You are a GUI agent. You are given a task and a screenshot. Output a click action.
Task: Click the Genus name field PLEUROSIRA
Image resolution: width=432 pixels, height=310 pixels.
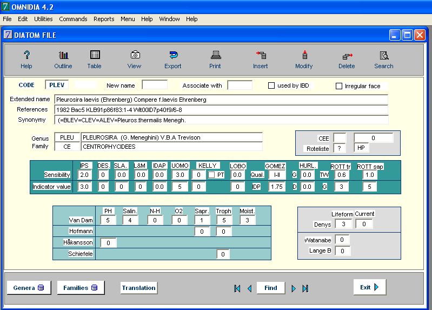coord(171,137)
